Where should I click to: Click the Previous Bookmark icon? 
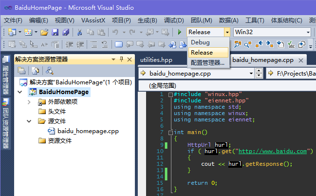click(130, 44)
